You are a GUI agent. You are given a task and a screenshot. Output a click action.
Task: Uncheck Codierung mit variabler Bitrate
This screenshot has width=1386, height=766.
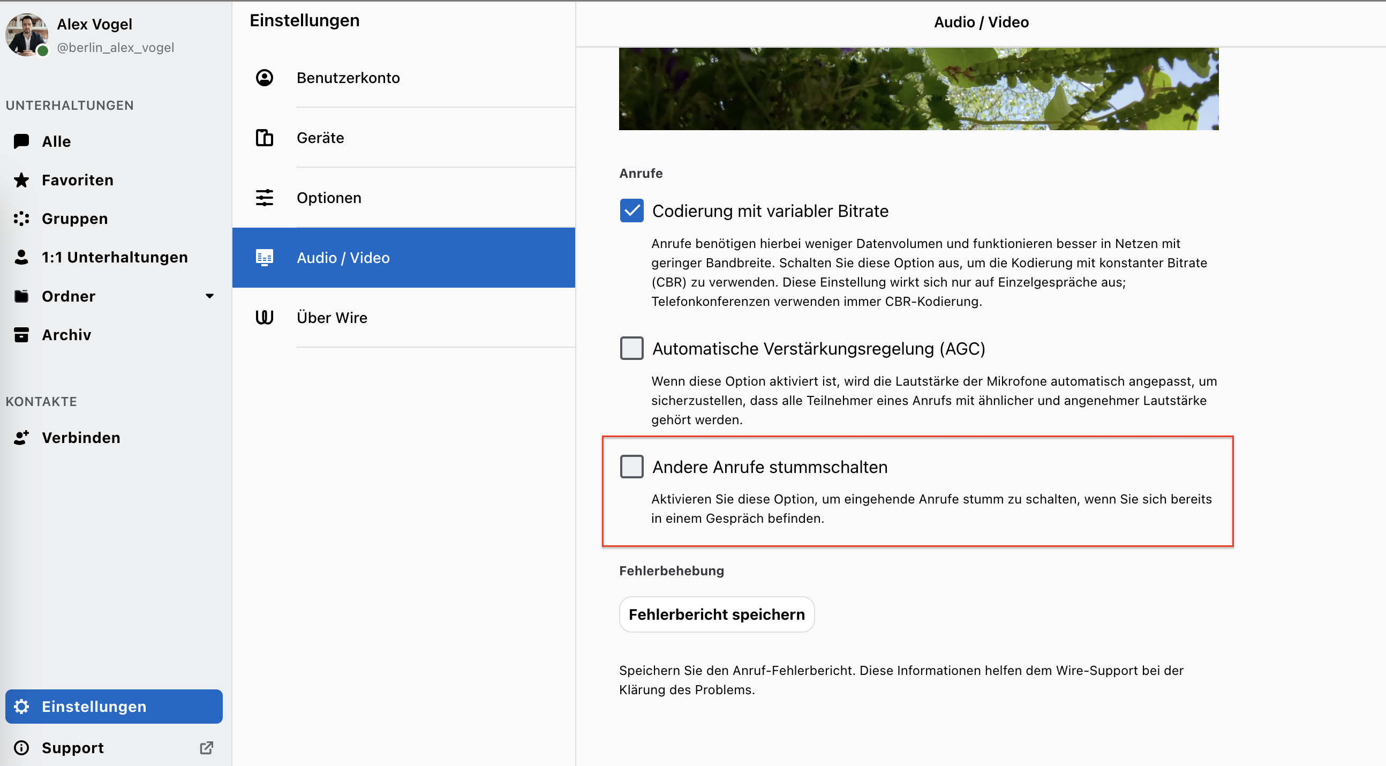tap(631, 211)
